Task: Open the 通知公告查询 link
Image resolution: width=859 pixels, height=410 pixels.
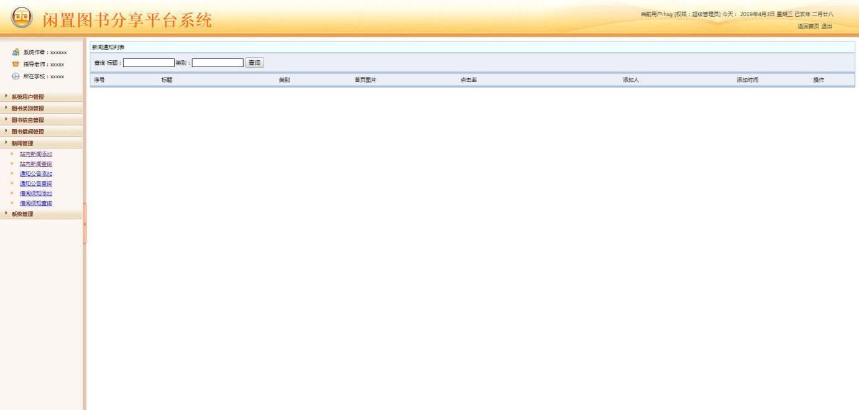Action: (36, 184)
